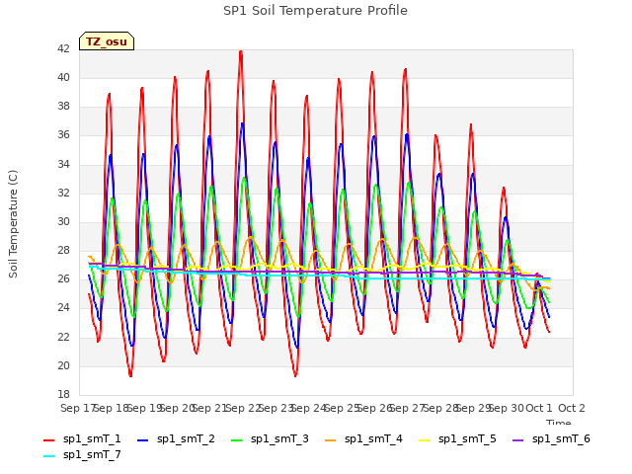Click the Sep 17 x-axis tick label

pyautogui.click(x=77, y=408)
